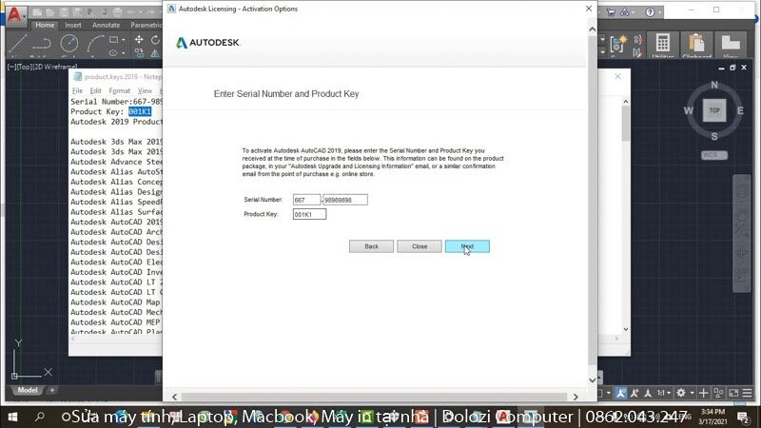
Task: Toggle Clean Screen in AutoCAD status bar
Action: coord(733,393)
